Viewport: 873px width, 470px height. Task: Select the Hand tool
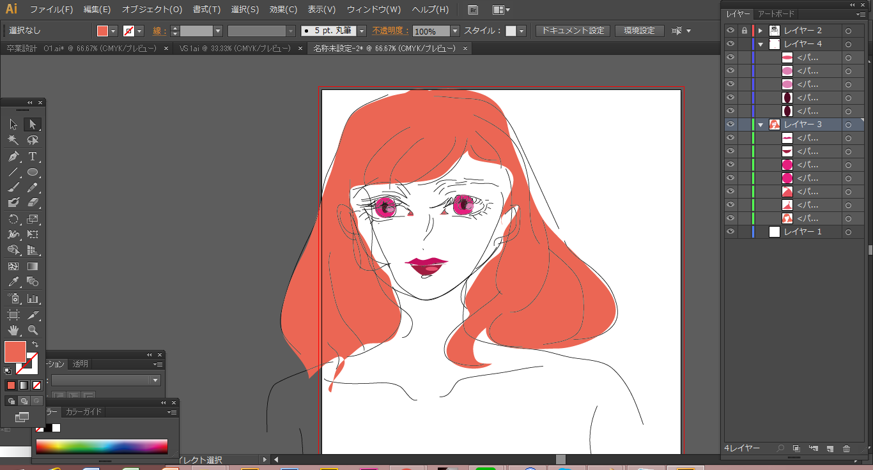[13, 330]
